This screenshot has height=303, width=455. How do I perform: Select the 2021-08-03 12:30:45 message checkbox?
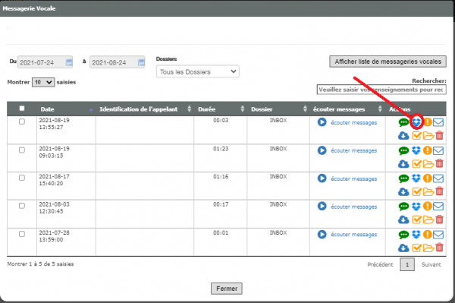click(x=22, y=206)
